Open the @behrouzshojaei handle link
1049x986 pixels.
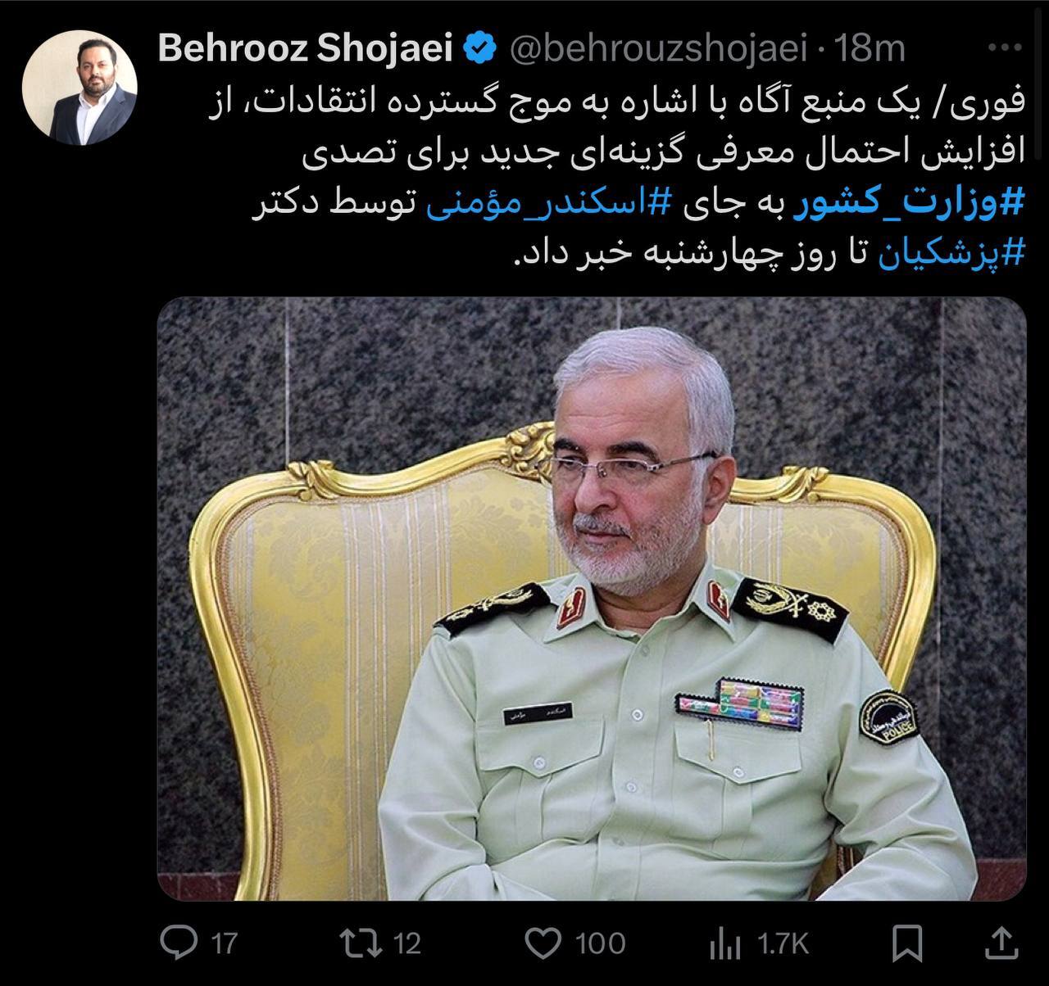[660, 49]
